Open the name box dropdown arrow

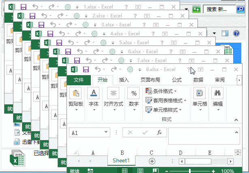[x=106, y=132]
